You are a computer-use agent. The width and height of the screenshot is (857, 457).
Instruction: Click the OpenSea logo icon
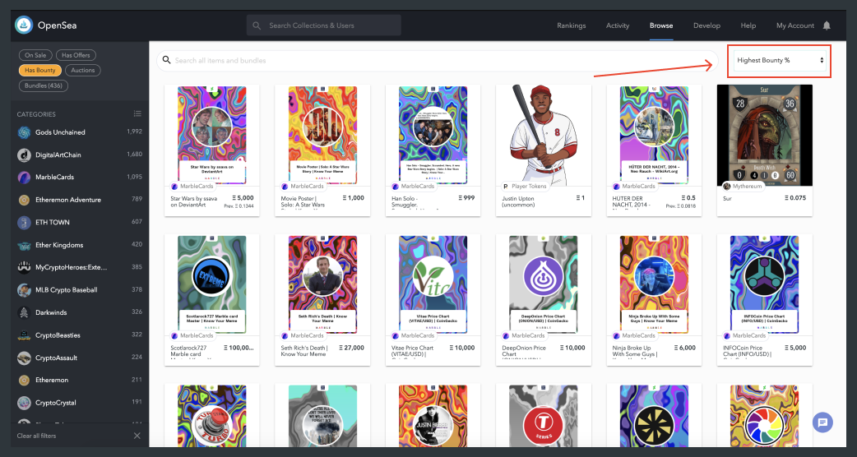pyautogui.click(x=24, y=25)
